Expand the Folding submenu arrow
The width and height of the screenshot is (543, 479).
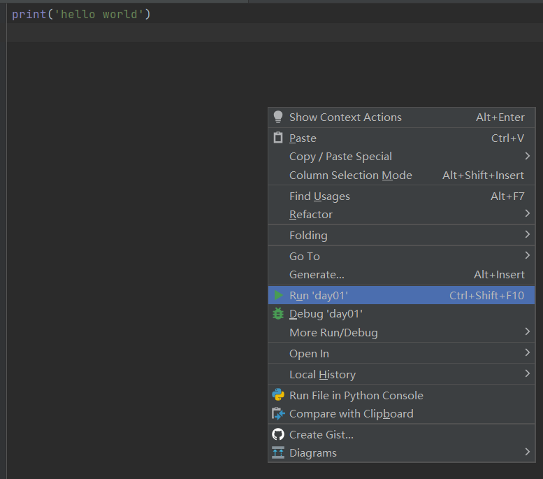(x=527, y=235)
